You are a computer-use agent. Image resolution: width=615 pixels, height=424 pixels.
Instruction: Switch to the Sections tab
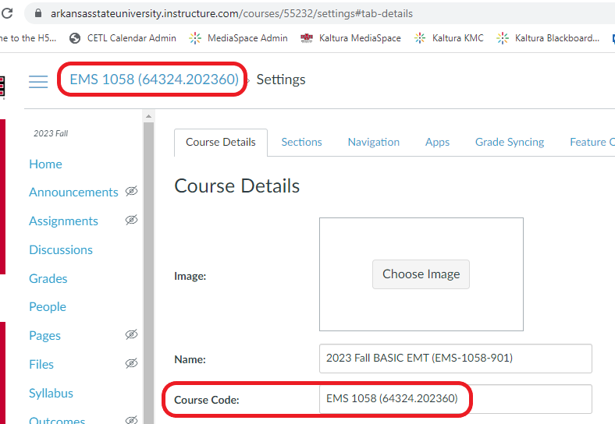(301, 143)
